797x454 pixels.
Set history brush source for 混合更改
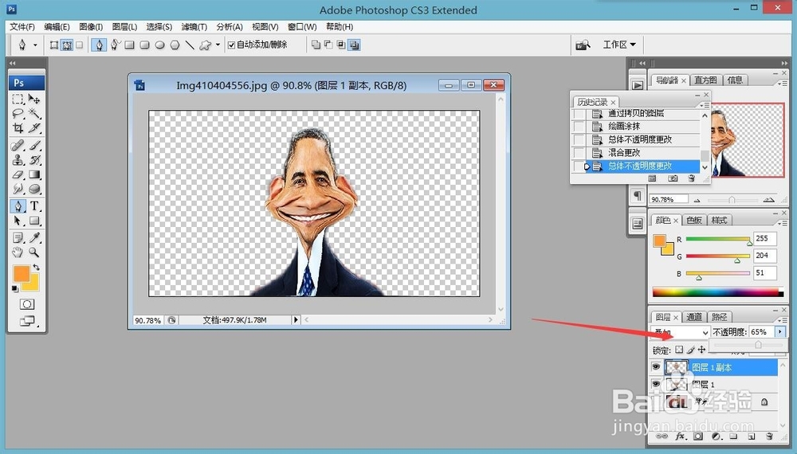[579, 152]
